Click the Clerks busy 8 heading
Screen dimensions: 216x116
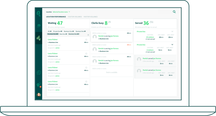pos(99,23)
